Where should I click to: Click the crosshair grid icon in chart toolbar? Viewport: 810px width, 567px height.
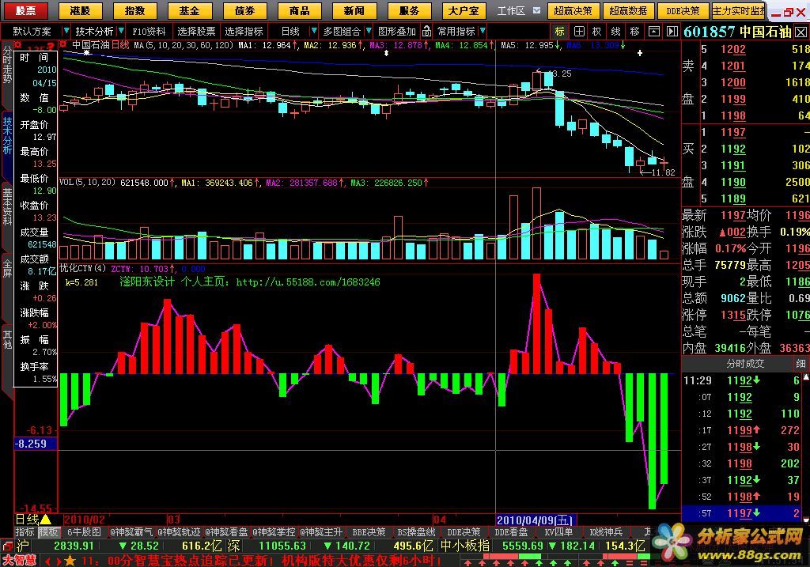579,31
